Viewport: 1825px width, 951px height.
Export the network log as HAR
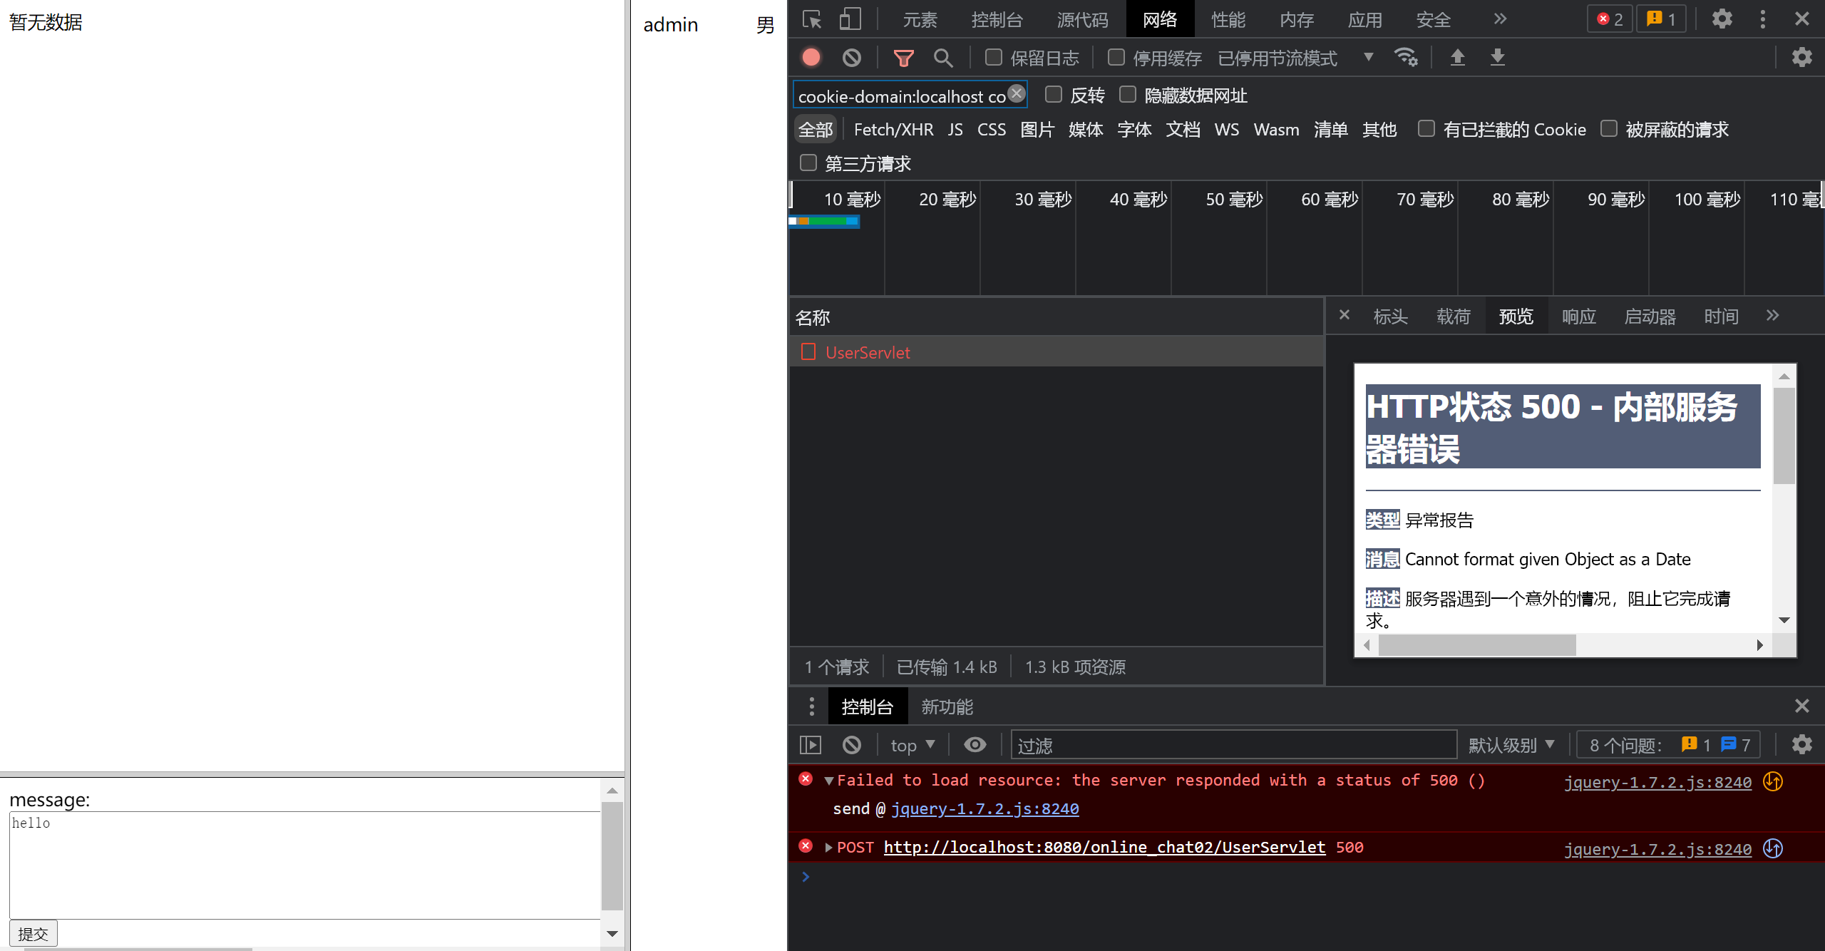click(1497, 57)
